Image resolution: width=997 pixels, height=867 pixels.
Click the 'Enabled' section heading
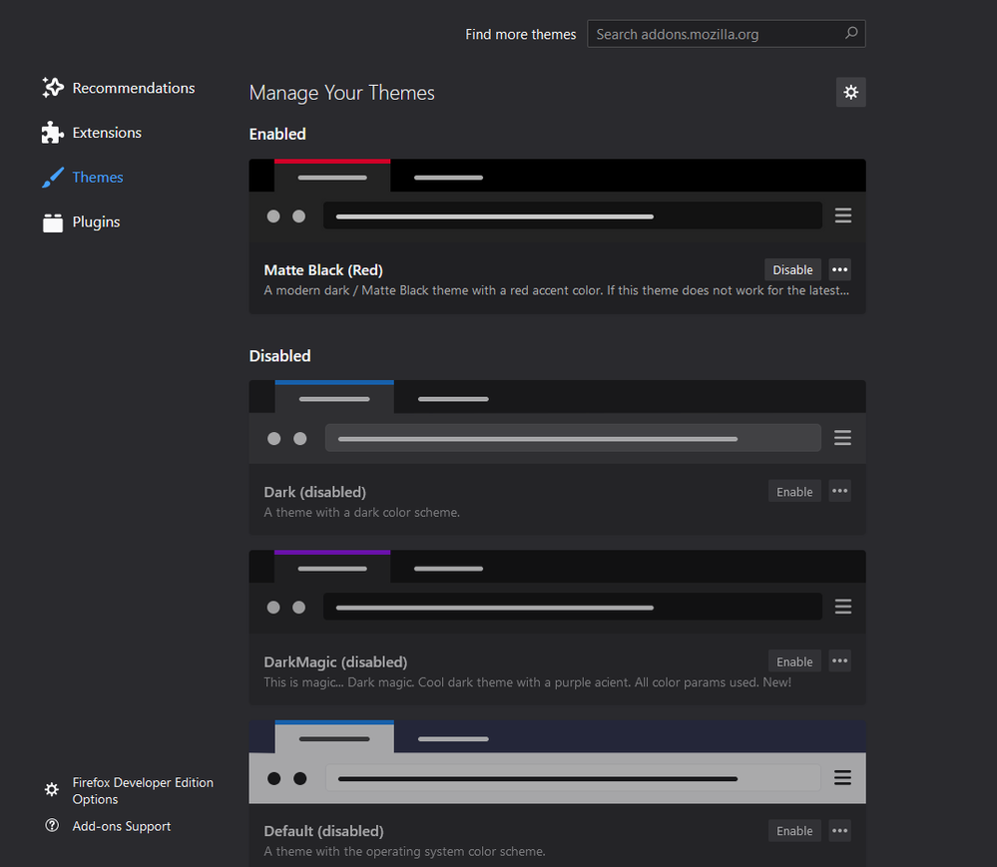[277, 134]
